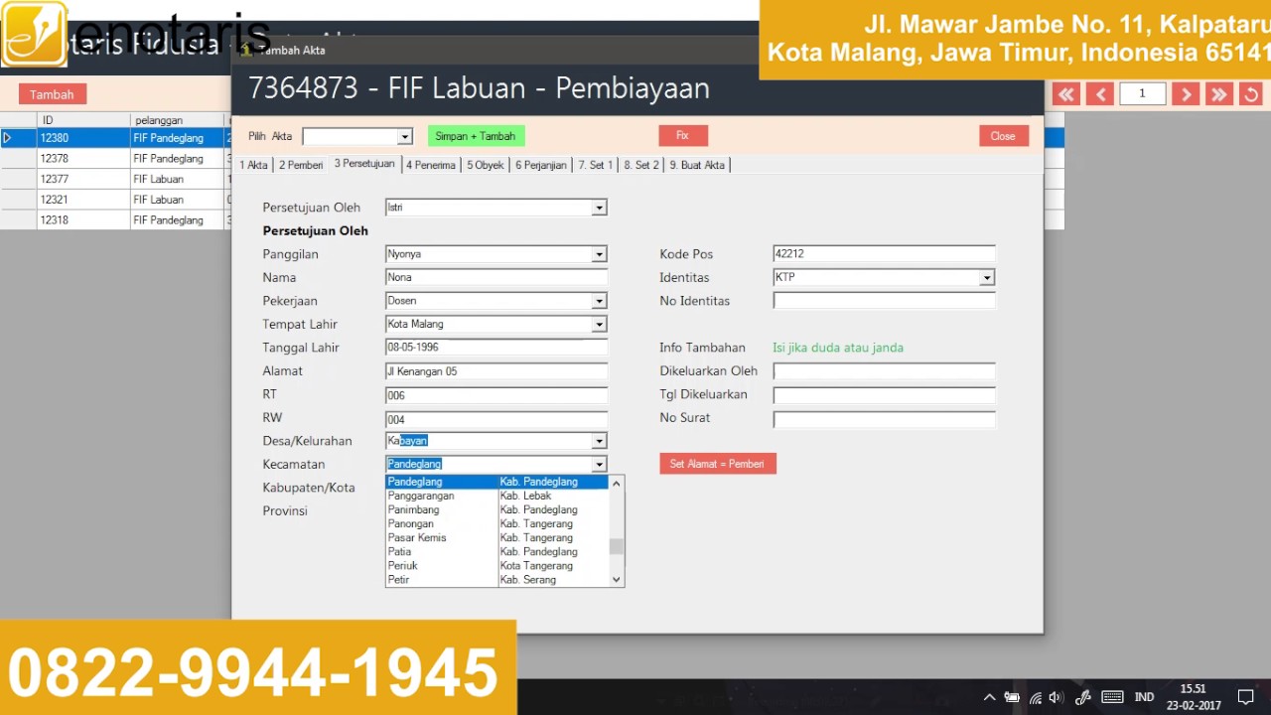Choose Pasar Kemis from the Kecamatan list

(x=497, y=537)
